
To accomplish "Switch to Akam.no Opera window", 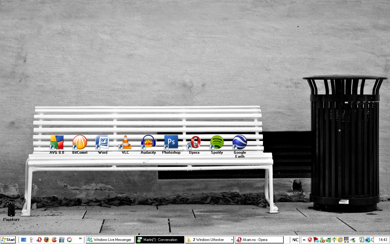I will (x=259, y=240).
